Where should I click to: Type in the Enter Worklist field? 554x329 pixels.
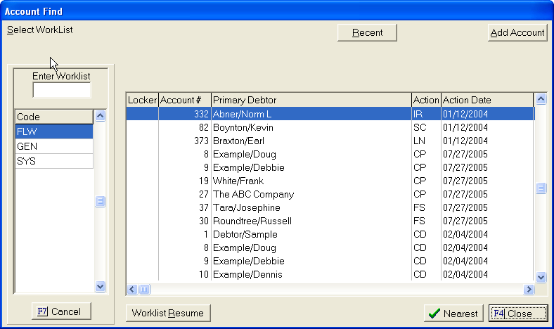point(62,90)
